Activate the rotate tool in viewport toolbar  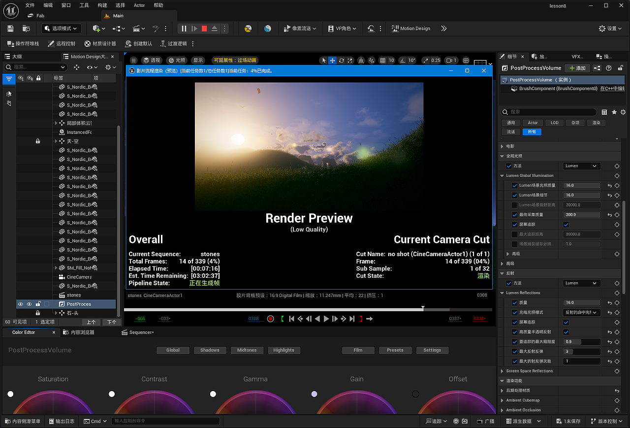coord(341,61)
